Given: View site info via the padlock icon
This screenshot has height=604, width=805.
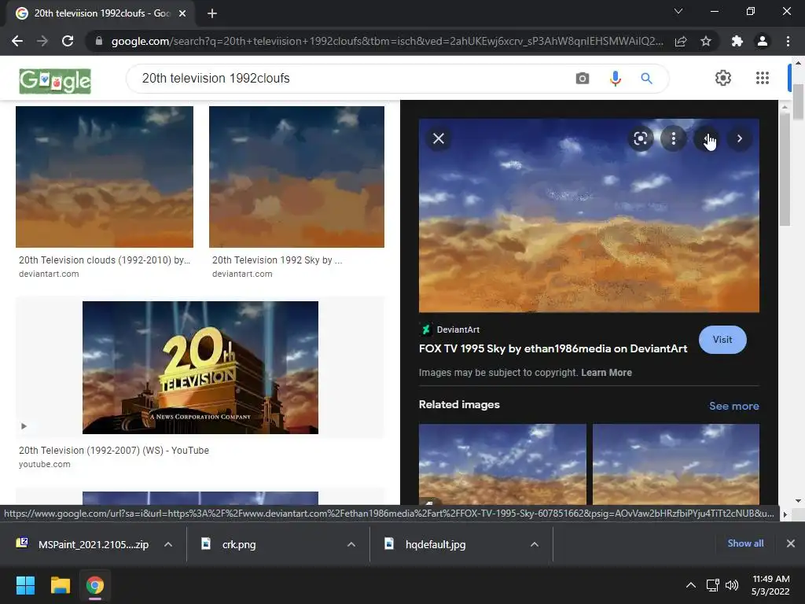Looking at the screenshot, I should coord(99,41).
